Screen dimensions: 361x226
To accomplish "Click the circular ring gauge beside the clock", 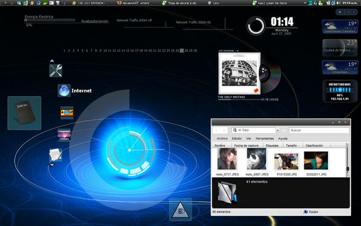I will tap(256, 26).
